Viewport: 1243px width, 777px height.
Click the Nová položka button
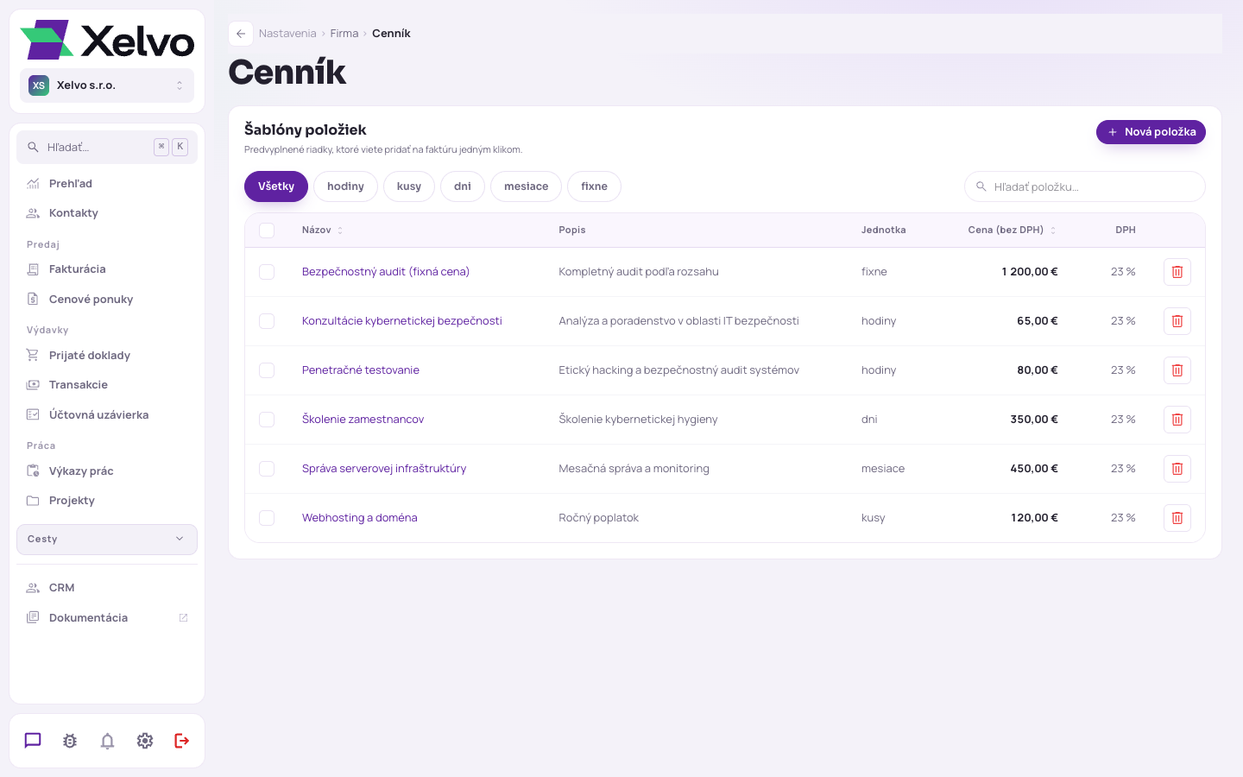(x=1151, y=132)
